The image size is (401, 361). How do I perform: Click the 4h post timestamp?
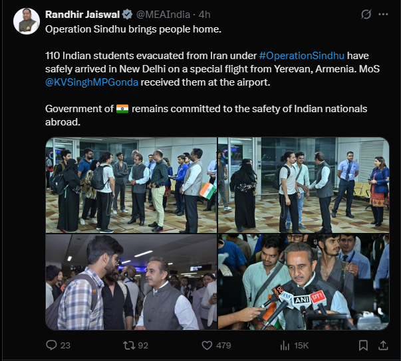(x=204, y=14)
